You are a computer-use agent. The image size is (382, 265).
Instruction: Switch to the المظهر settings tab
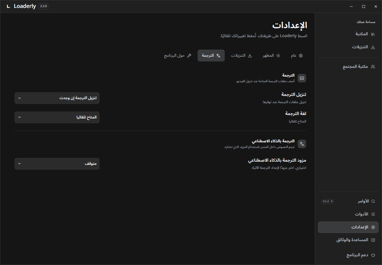click(271, 56)
